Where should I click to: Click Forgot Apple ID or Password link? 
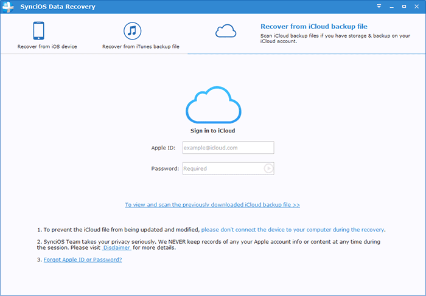tap(83, 260)
